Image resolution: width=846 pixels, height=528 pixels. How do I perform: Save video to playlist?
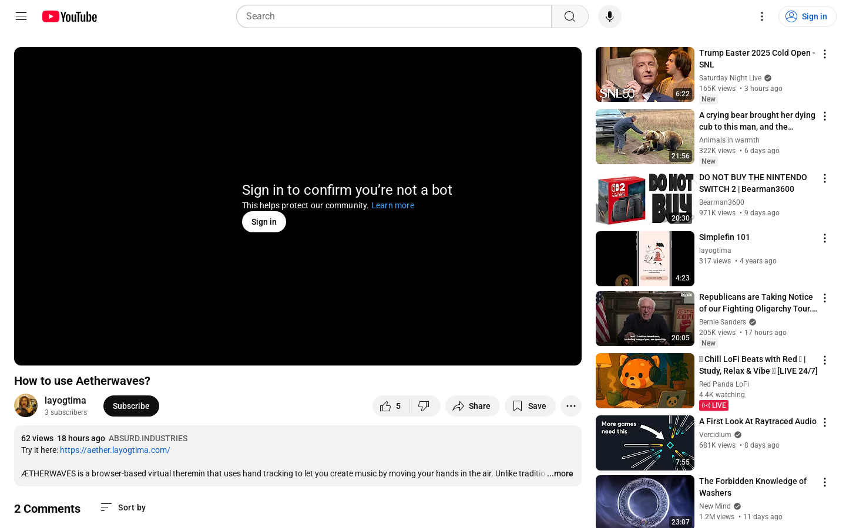530,406
